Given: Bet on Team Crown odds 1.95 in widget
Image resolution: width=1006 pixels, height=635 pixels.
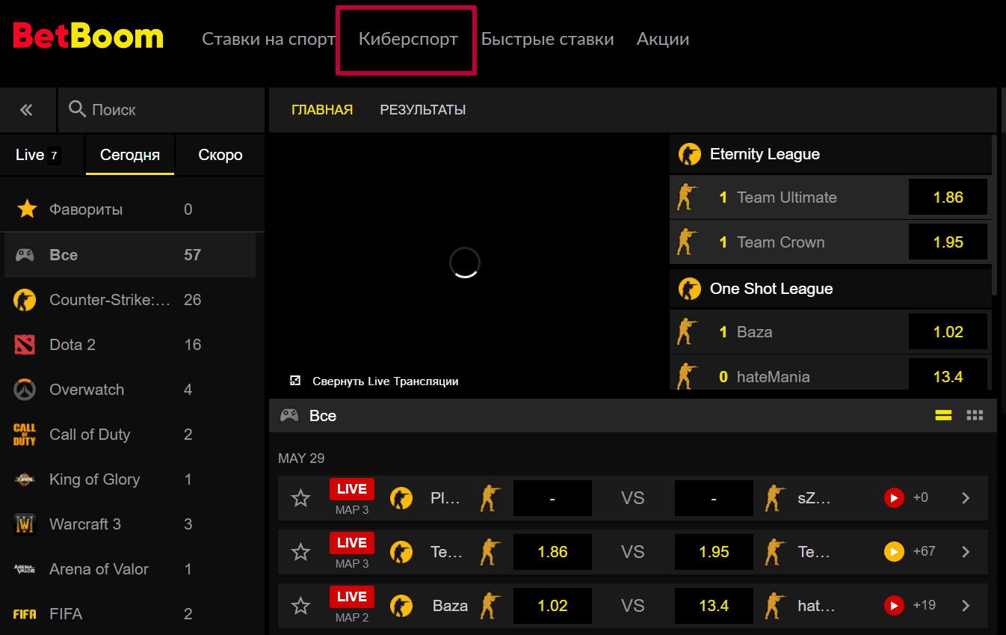Looking at the screenshot, I should point(948,242).
